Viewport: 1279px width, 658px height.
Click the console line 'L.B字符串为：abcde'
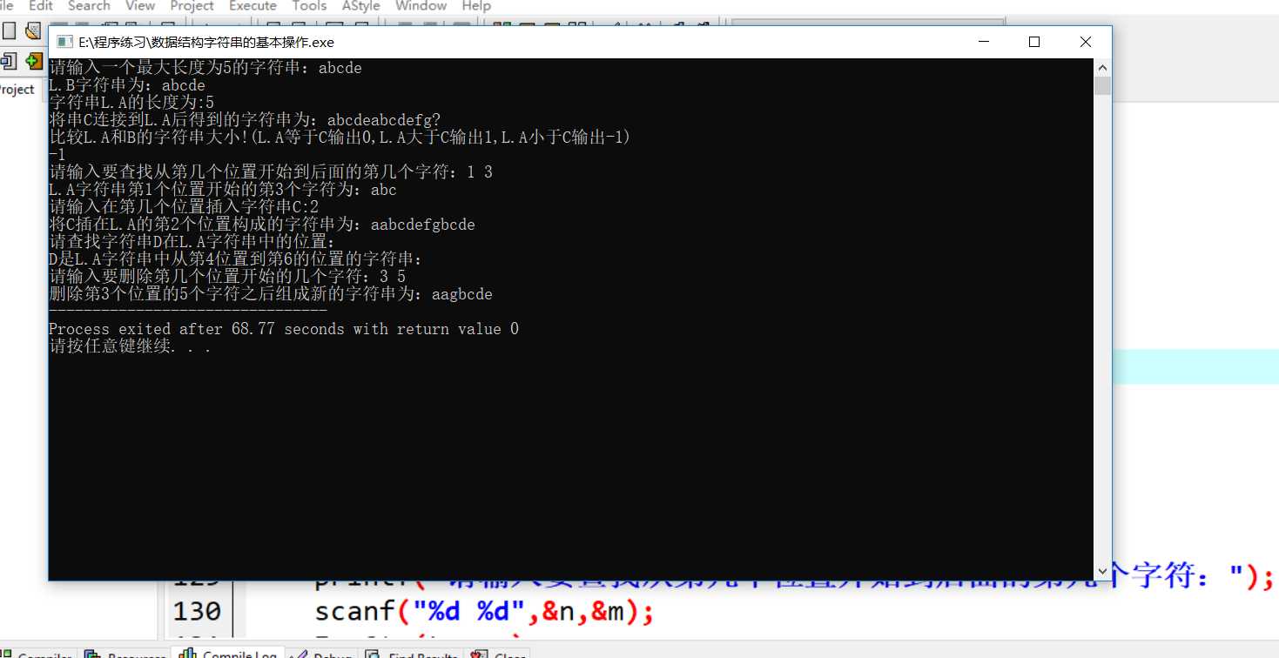(x=127, y=85)
